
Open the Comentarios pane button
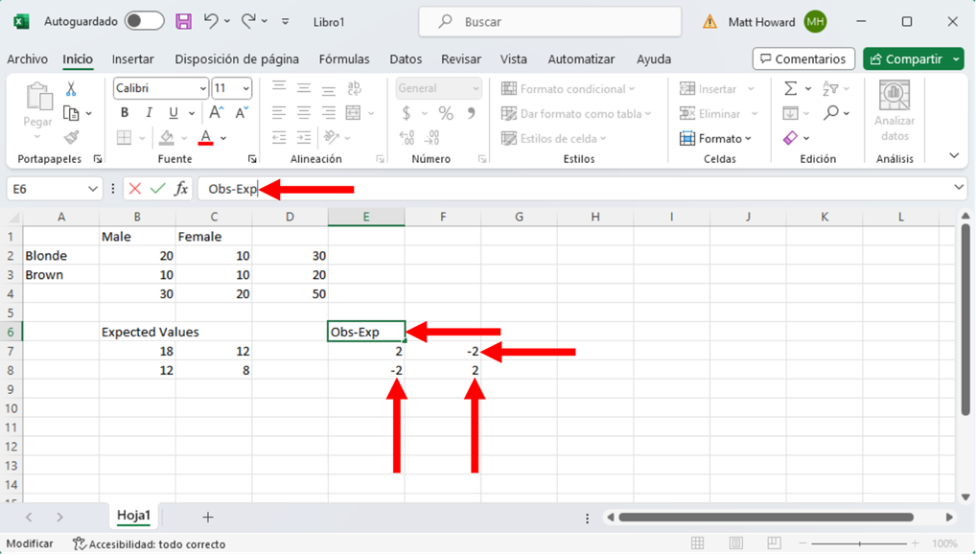(803, 59)
